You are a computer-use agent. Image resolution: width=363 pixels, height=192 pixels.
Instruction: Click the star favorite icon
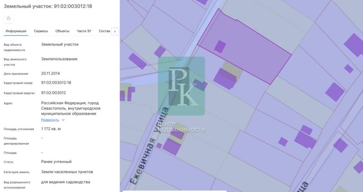tap(9, 18)
